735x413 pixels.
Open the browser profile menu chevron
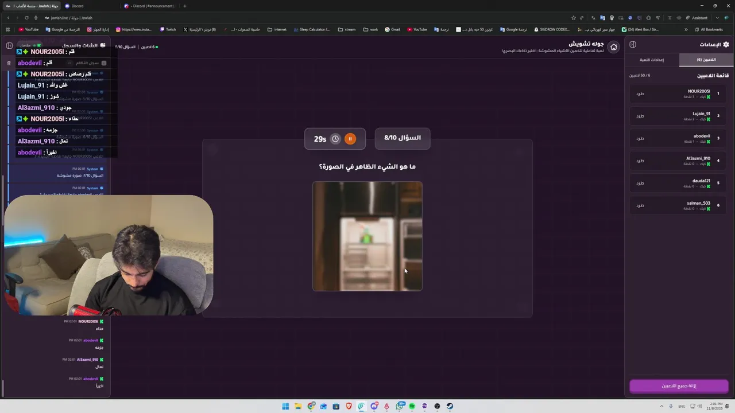717,18
